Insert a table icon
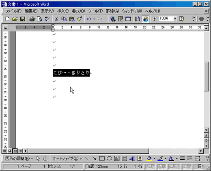Viewport: 211px width, 171px height. [128, 19]
